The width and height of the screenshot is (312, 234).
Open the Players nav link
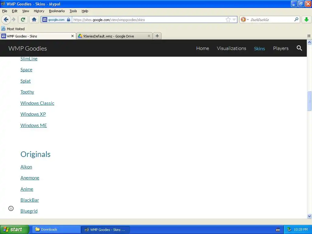pyautogui.click(x=281, y=48)
